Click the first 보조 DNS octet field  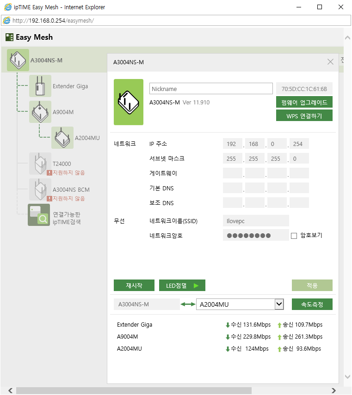233,203
